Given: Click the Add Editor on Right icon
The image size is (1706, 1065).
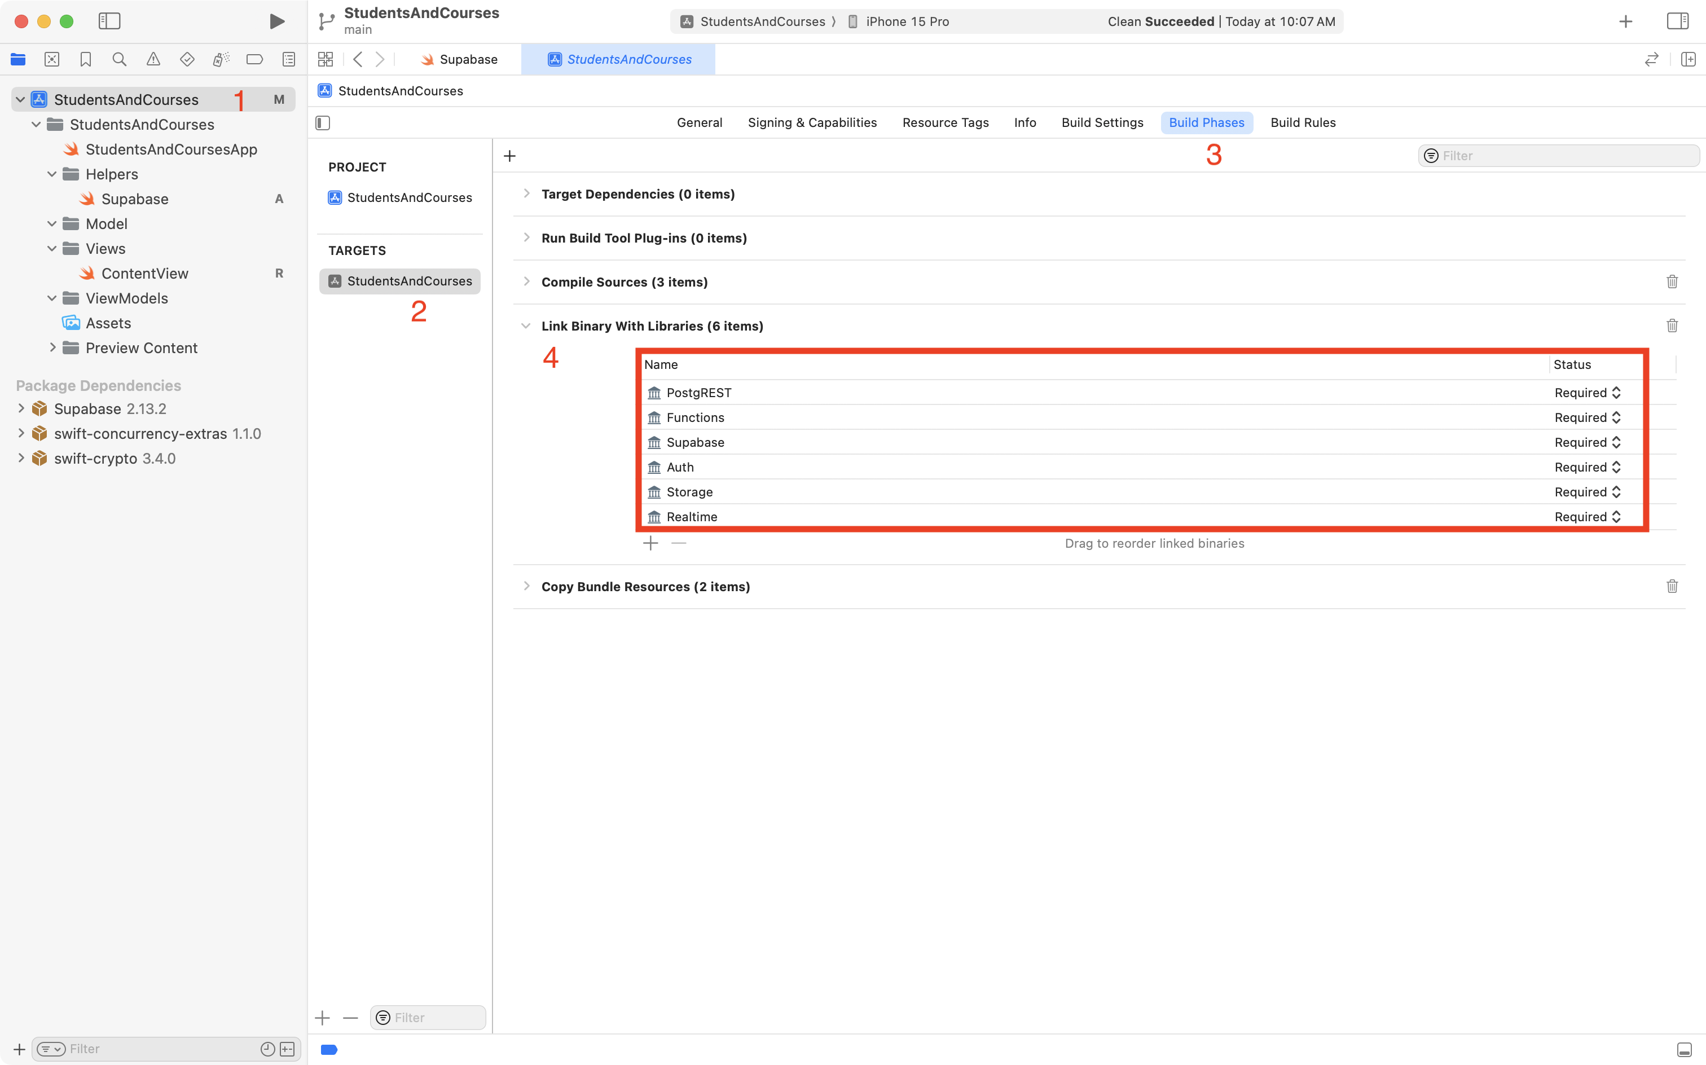Looking at the screenshot, I should point(1688,60).
